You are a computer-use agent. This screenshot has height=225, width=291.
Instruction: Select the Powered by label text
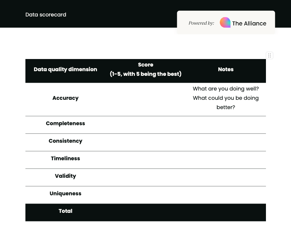tap(201, 23)
